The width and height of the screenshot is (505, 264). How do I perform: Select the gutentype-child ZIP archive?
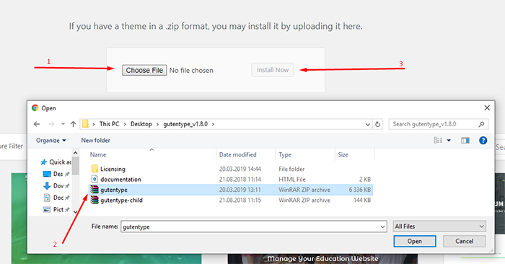point(231,200)
